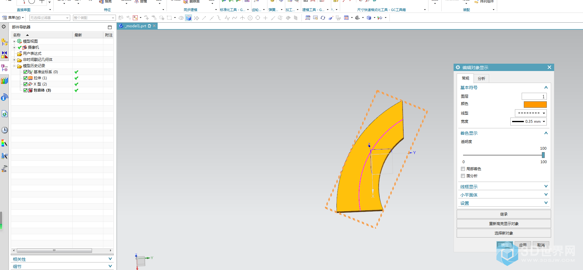Expand the 模型视图 tree node
Viewport: 583px width, 270px height.
click(14, 41)
